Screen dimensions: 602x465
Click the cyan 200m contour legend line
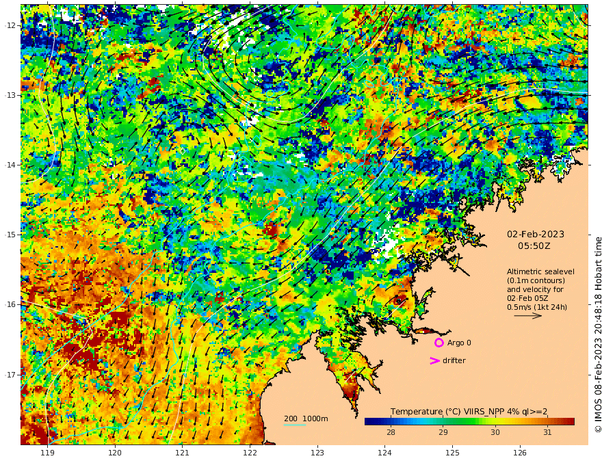click(x=295, y=425)
